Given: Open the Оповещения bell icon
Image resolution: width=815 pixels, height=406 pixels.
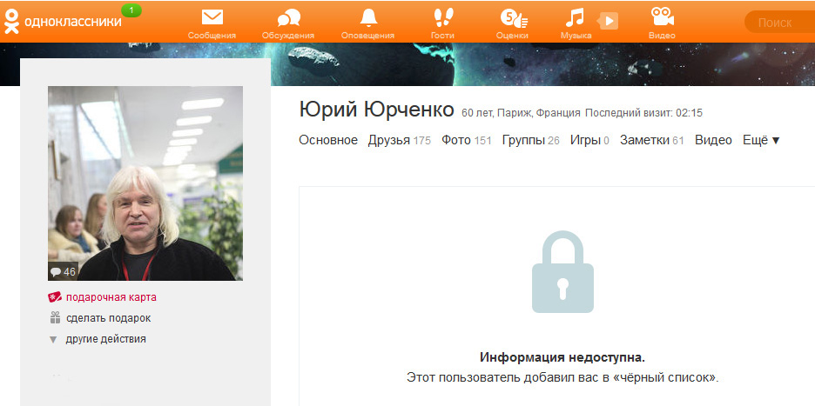Looking at the screenshot, I should pos(368,18).
